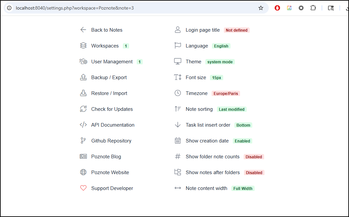Open Note sorting Last modified option

coord(231,109)
